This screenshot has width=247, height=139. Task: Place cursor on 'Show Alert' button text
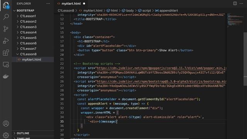pos(168,50)
